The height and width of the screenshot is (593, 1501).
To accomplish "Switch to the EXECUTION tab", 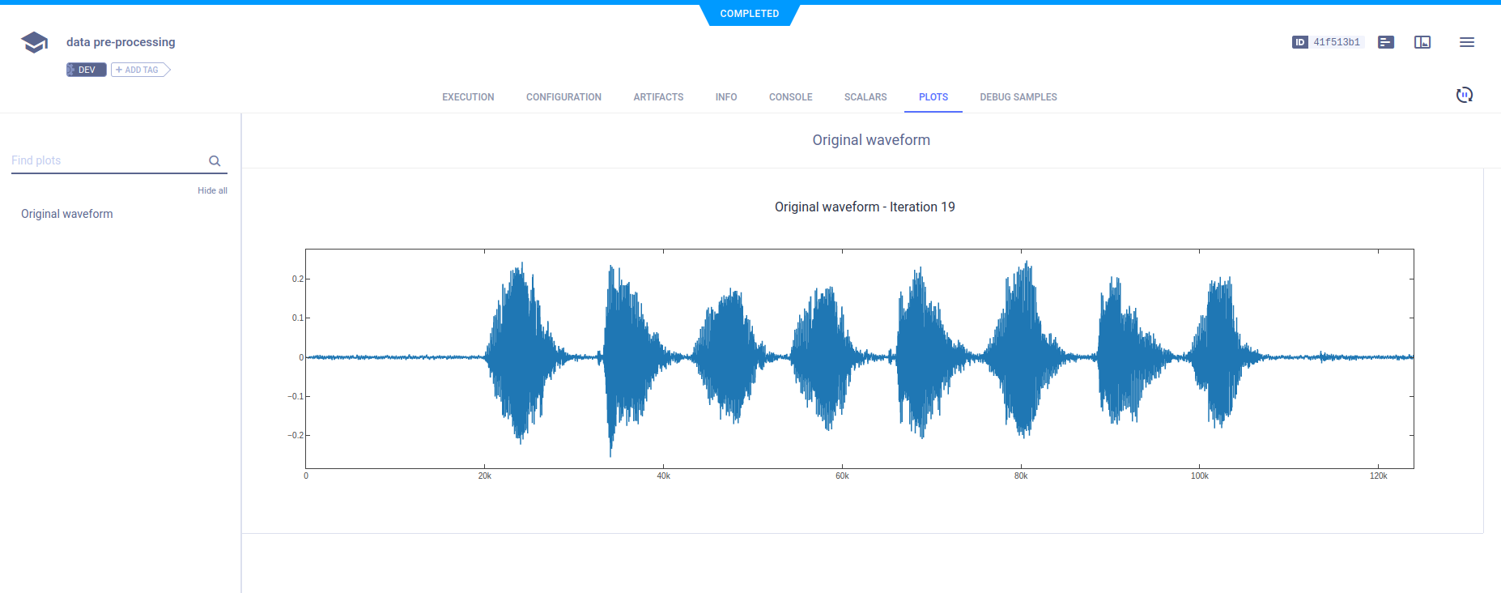I will [x=468, y=97].
